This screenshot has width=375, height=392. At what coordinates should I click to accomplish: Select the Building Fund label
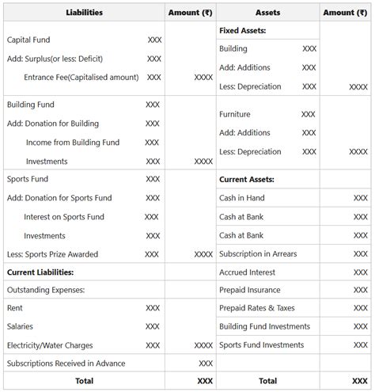31,105
